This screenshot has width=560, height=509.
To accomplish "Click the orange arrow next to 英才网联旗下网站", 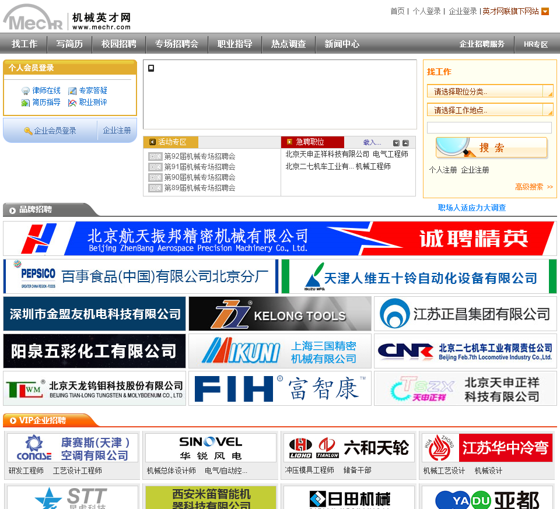I will click(545, 12).
